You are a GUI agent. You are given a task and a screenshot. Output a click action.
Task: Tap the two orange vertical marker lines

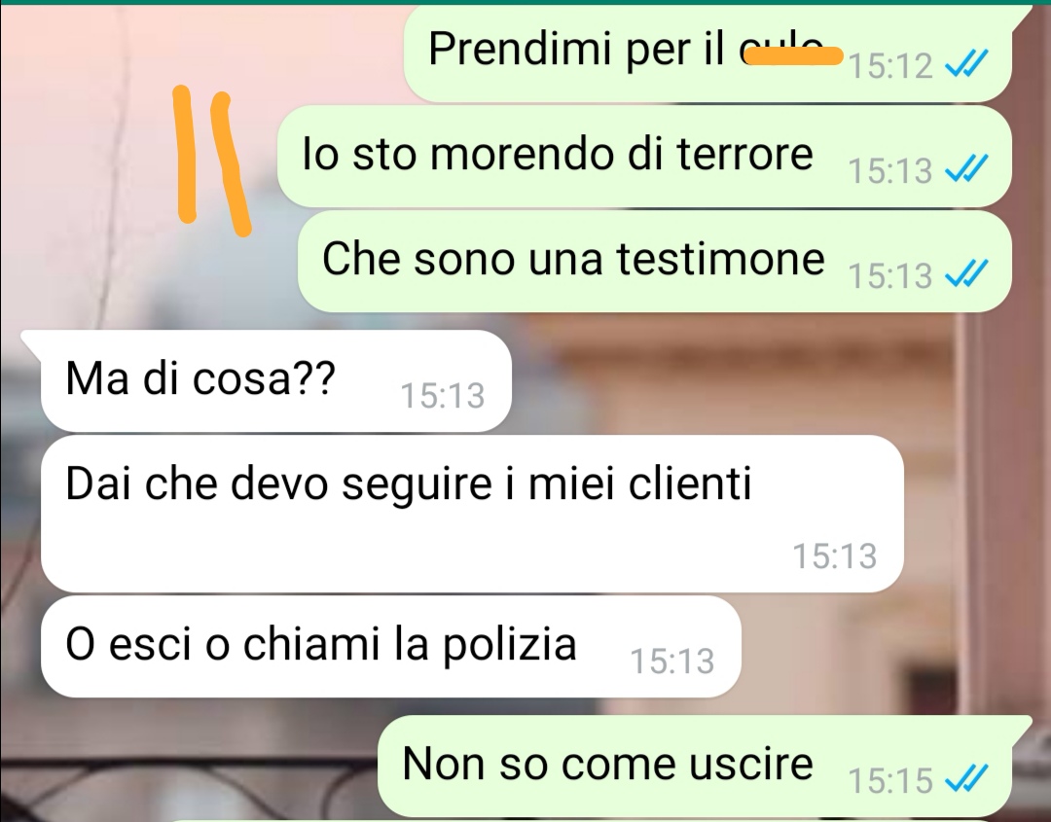click(211, 161)
